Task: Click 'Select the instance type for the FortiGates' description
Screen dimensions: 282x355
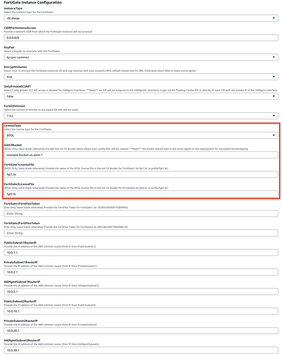Action: 29,12
